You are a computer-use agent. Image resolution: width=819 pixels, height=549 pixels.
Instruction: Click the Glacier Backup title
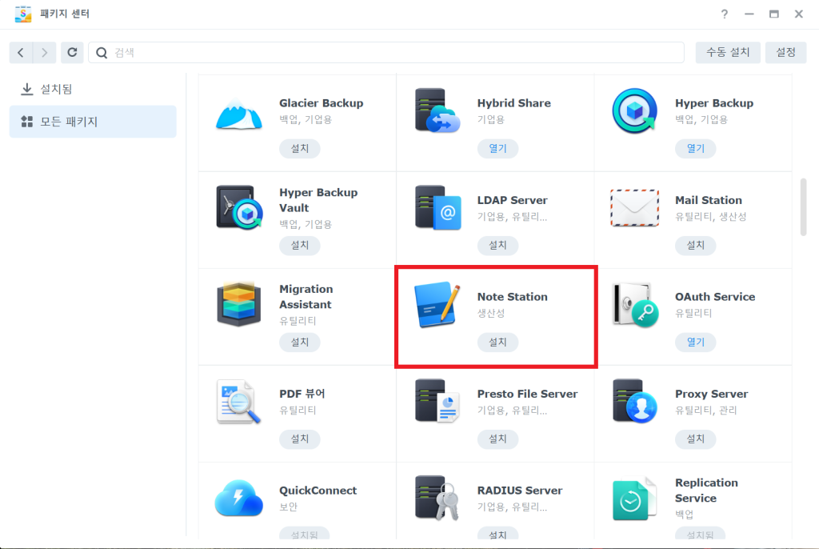click(x=322, y=103)
